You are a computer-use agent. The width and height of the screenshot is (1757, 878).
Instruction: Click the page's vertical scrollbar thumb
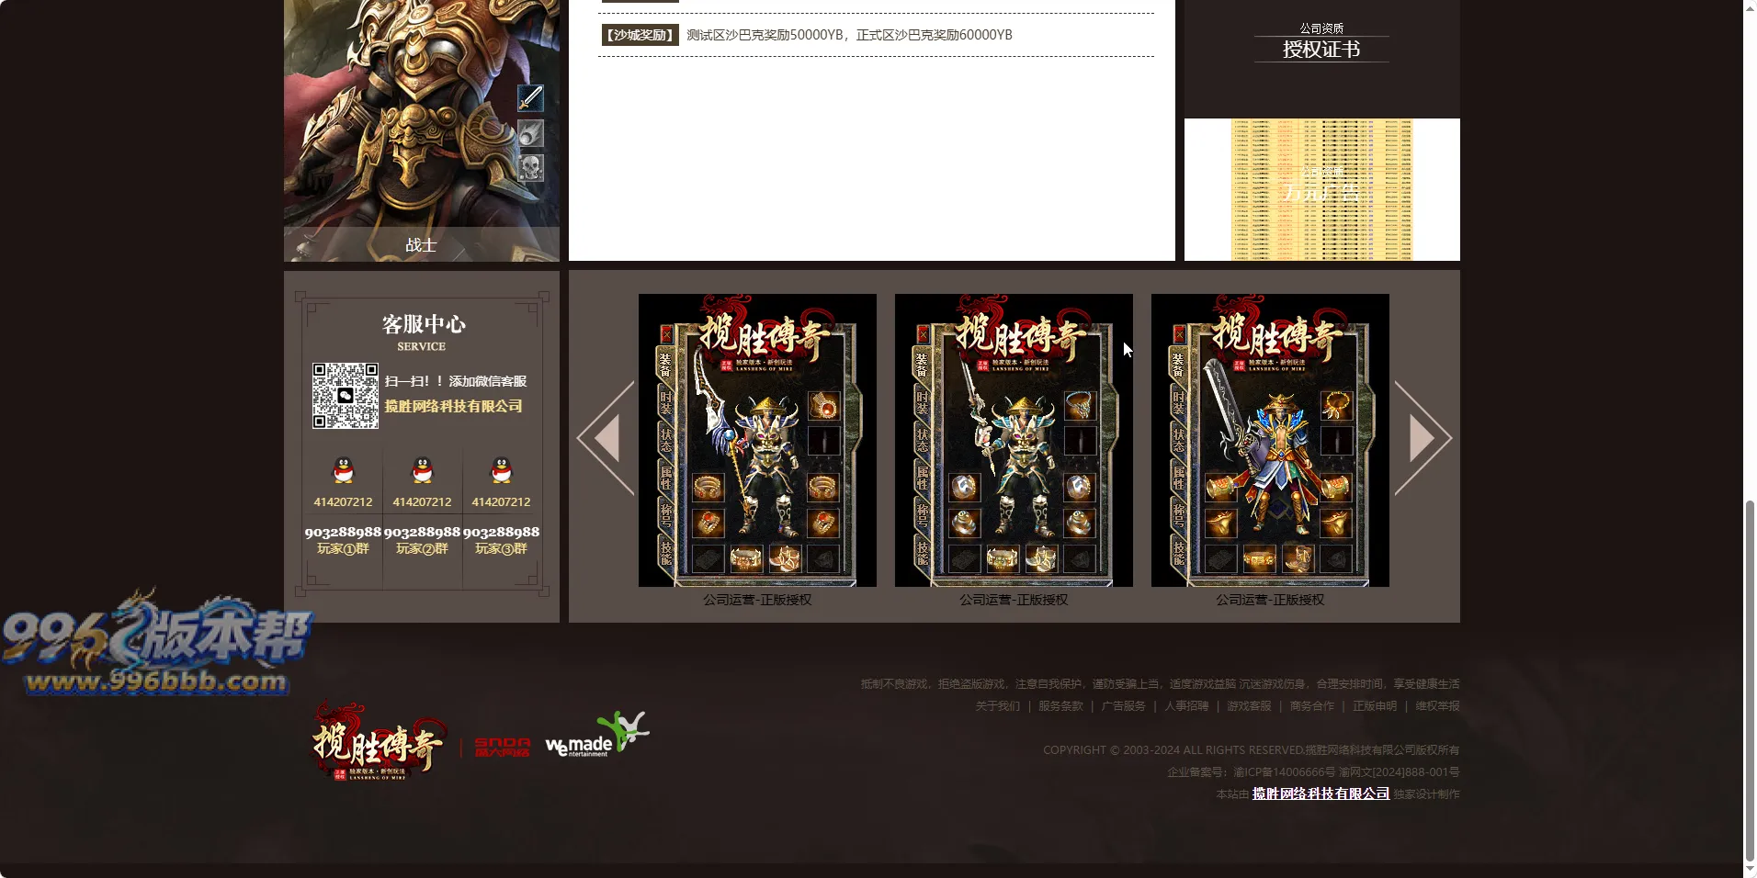(x=1750, y=681)
